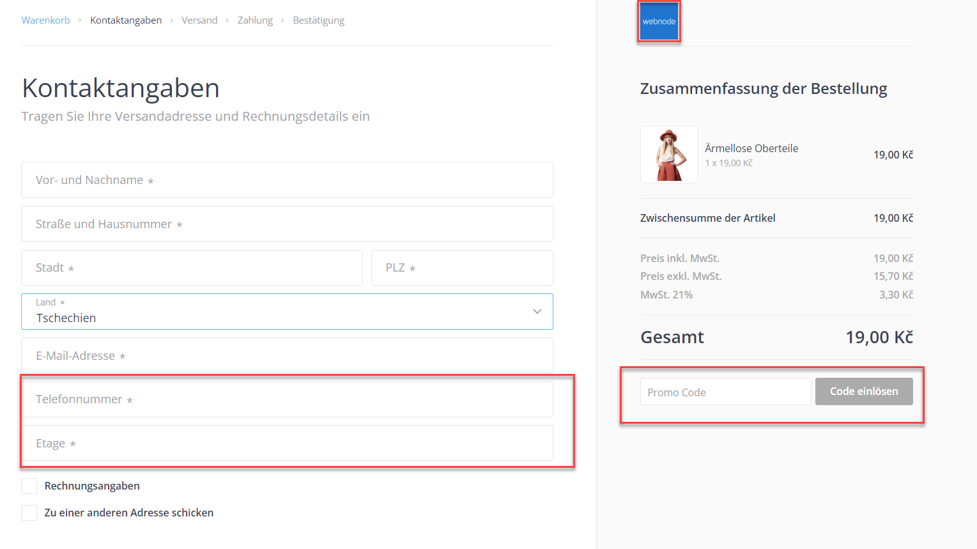977x549 pixels.
Task: Tick the Rechnungsangaben checkbox
Action: pos(29,486)
